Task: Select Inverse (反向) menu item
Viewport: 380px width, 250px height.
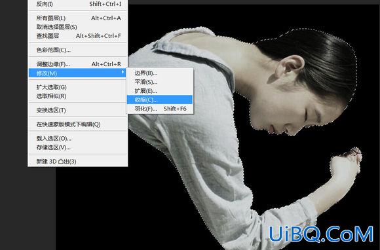Action: click(x=78, y=4)
